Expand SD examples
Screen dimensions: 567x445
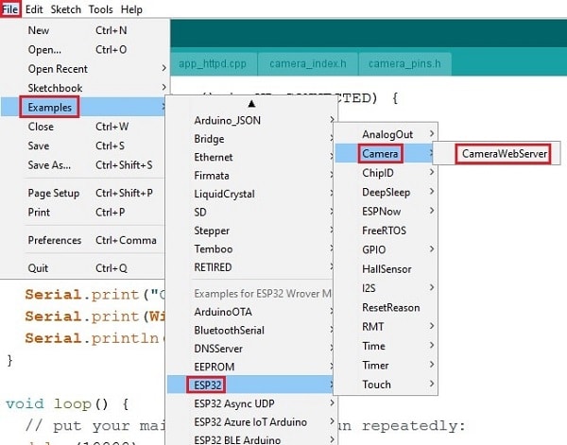pyautogui.click(x=251, y=213)
